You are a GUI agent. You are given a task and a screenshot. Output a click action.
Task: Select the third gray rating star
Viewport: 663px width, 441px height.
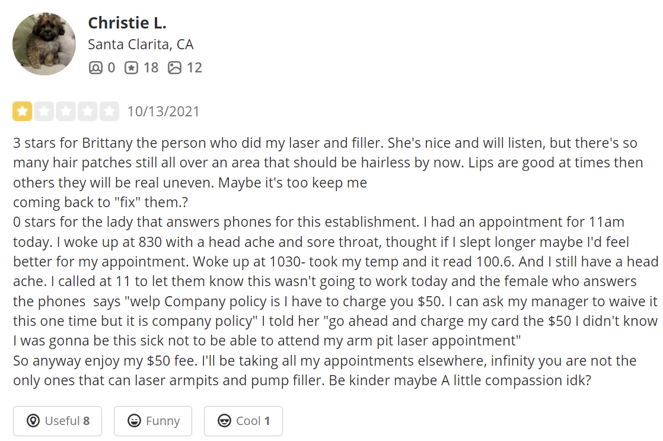66,112
